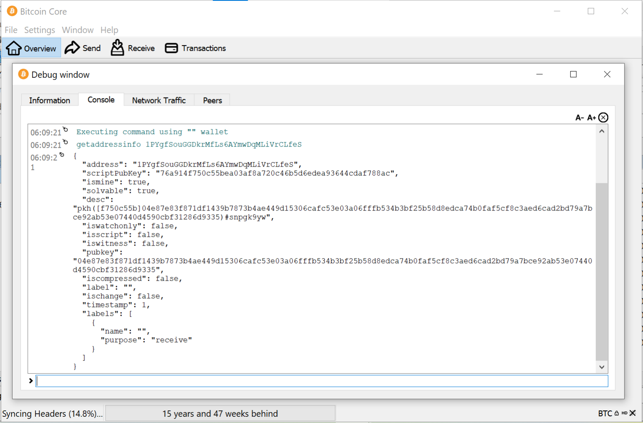
Task: Click the 'Syncing Headers (14.8%)...' status text
Action: coord(52,413)
